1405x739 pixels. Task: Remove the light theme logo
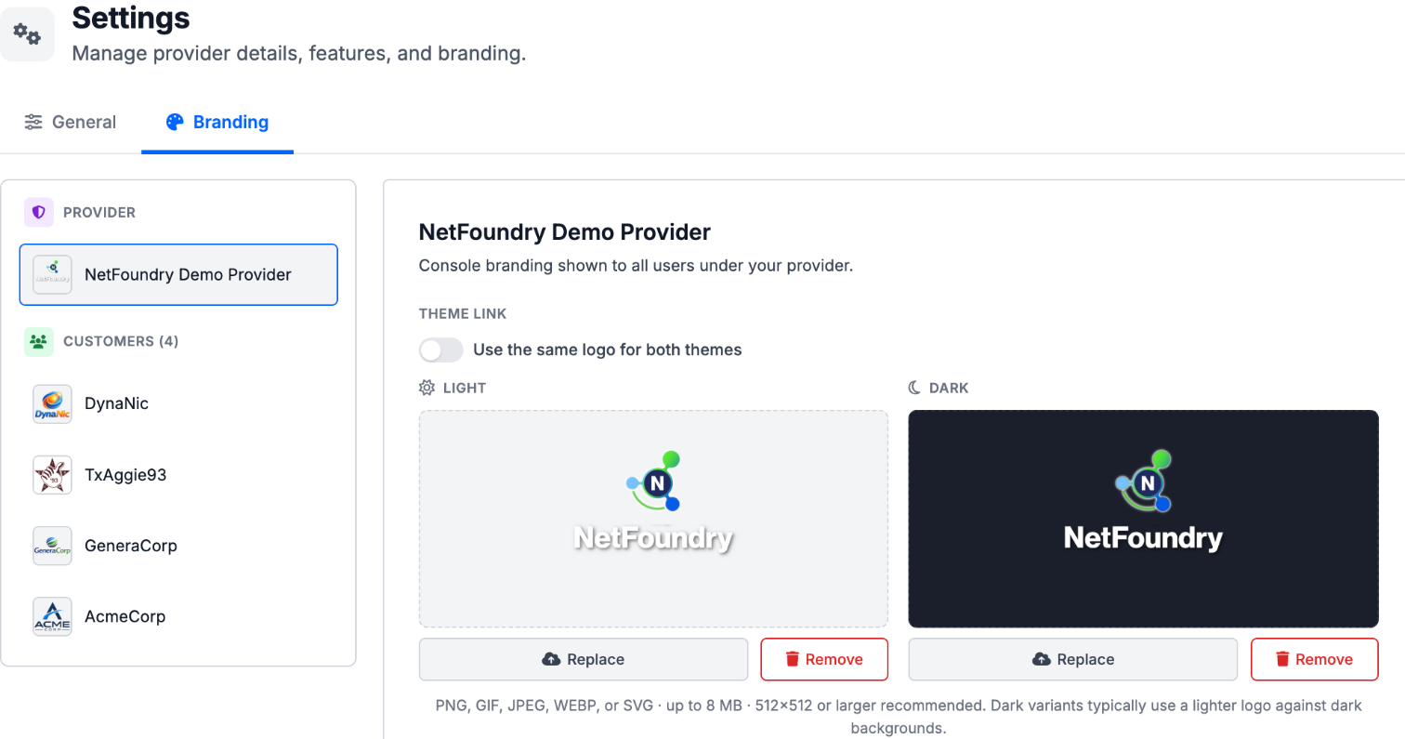pyautogui.click(x=824, y=659)
